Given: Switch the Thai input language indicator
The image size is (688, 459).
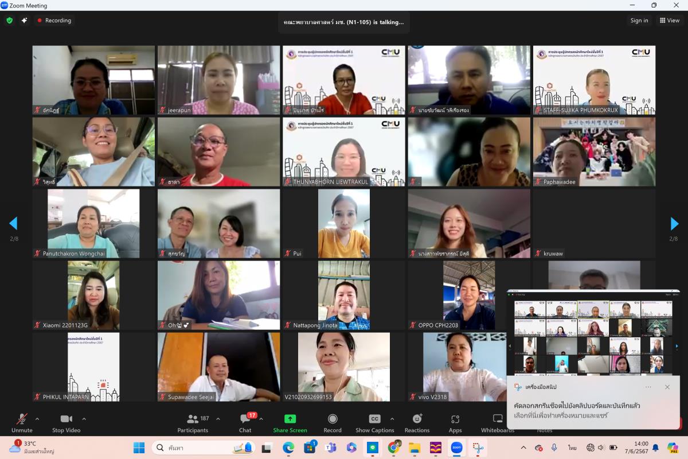Looking at the screenshot, I should (x=572, y=448).
